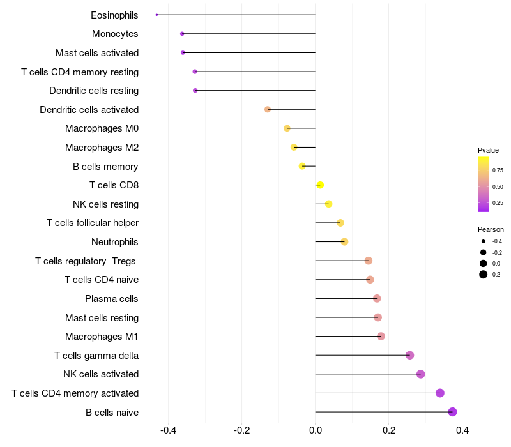Click the Plasma cells row label
Image resolution: width=511 pixels, height=447 pixels.
pyautogui.click(x=112, y=299)
